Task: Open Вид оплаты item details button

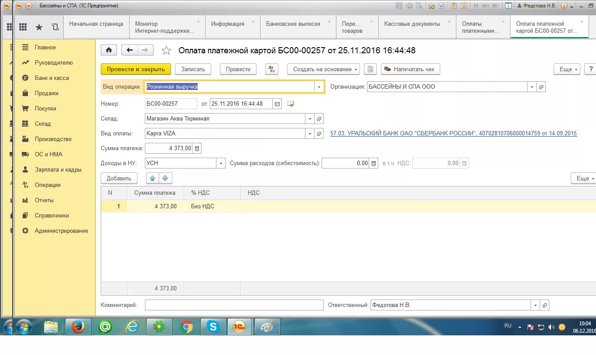Action: [319, 134]
